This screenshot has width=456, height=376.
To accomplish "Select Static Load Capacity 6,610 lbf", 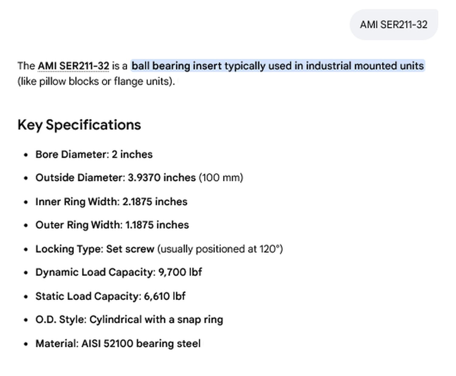I will 110,296.
